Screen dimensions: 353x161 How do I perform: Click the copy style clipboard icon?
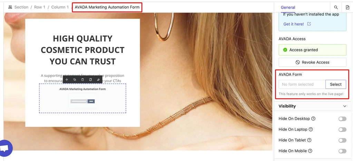(90, 80)
